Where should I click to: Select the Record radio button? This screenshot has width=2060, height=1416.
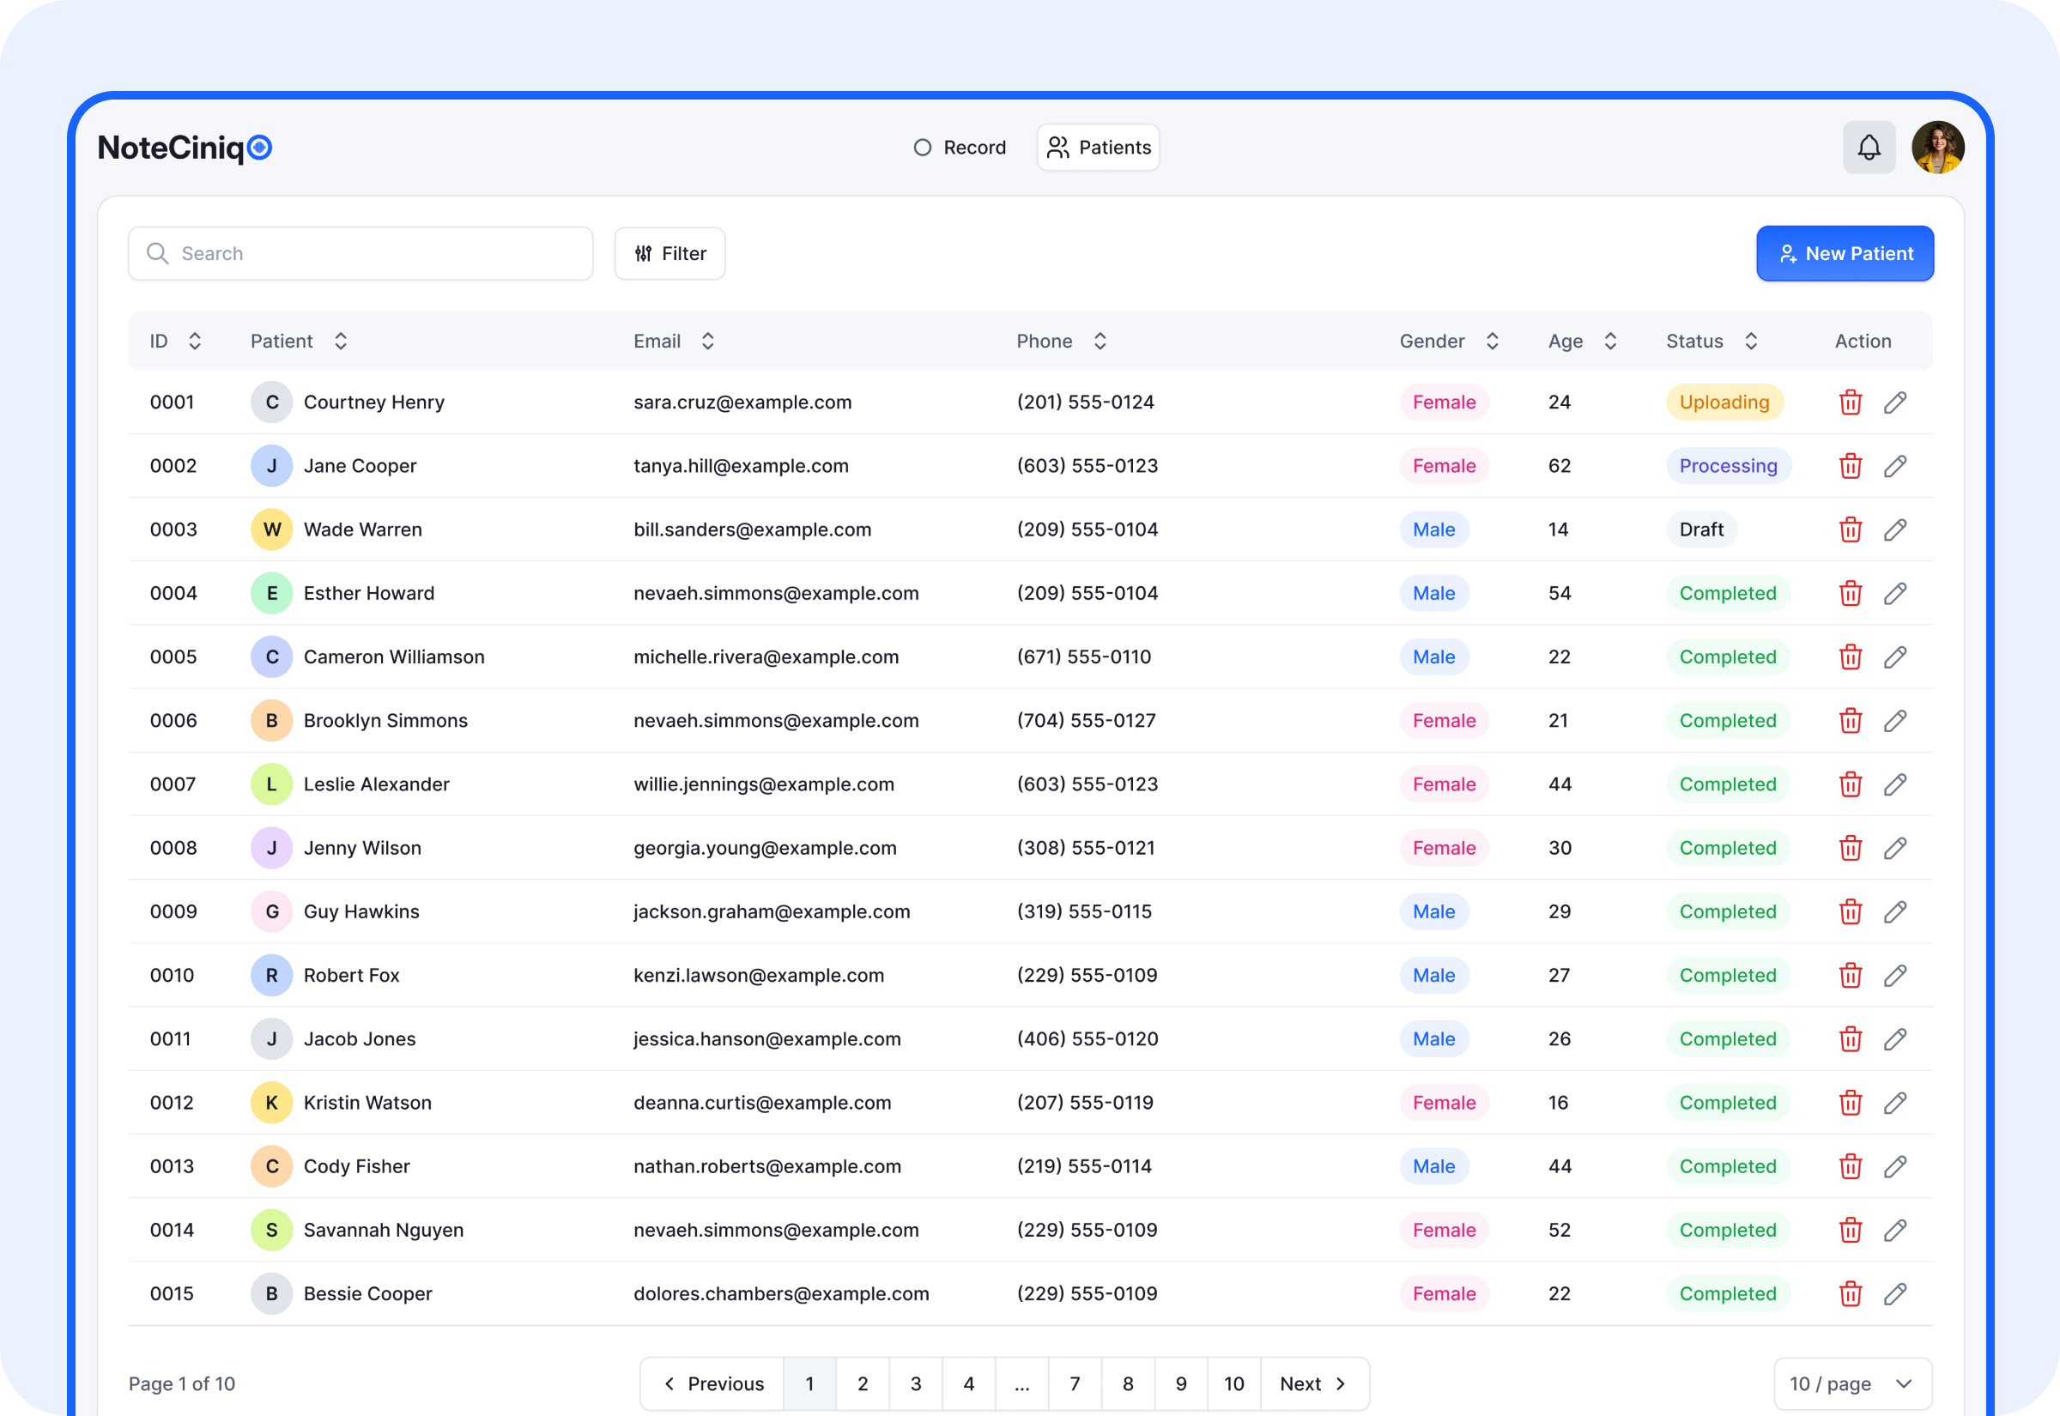[923, 148]
